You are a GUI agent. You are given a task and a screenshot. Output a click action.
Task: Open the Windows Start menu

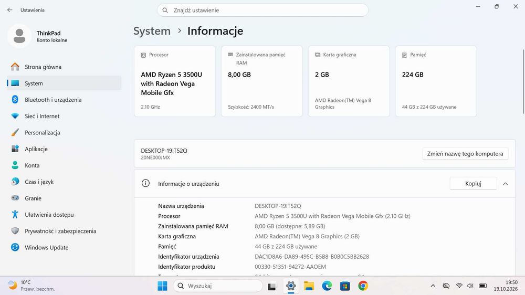[x=162, y=286]
